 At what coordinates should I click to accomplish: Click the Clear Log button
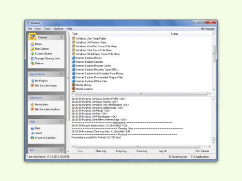101,151
